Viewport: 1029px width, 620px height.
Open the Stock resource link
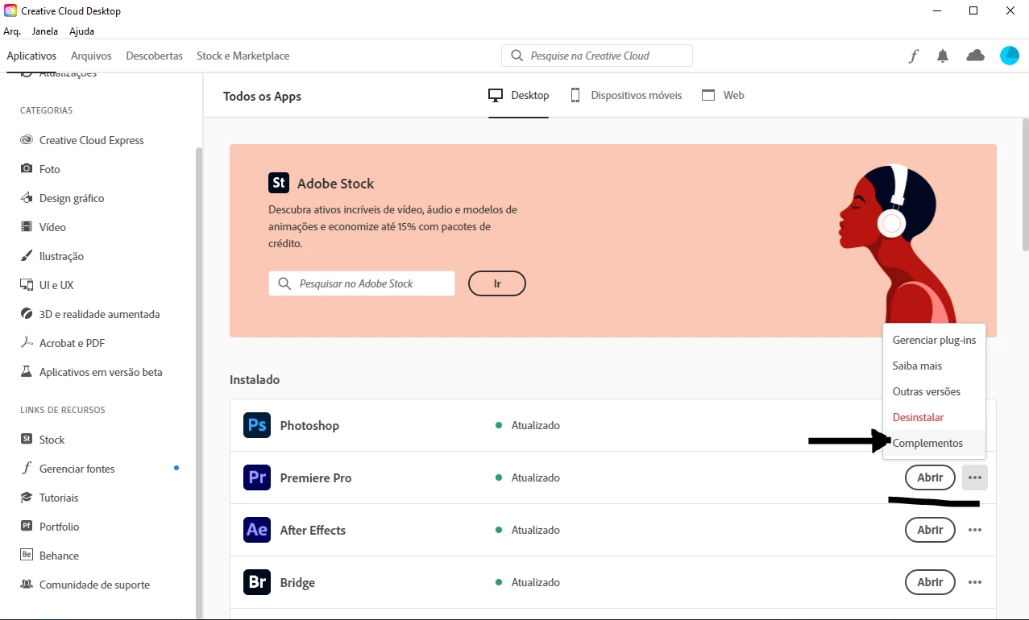click(x=43, y=440)
